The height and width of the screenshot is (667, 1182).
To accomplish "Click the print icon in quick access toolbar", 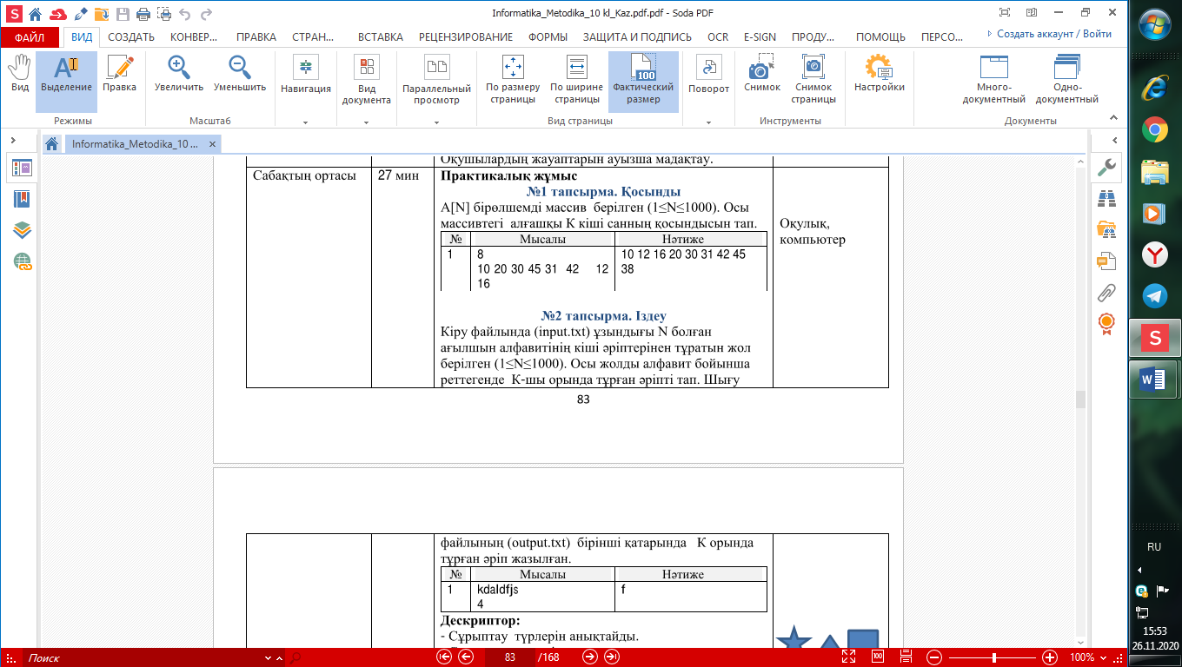I will click(142, 14).
